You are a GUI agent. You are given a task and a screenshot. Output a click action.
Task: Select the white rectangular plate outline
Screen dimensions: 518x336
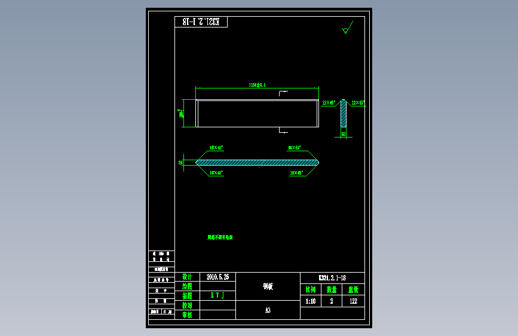[x=257, y=114]
